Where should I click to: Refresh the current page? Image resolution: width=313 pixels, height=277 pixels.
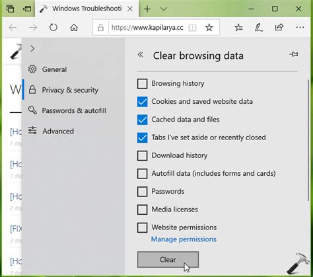point(53,28)
